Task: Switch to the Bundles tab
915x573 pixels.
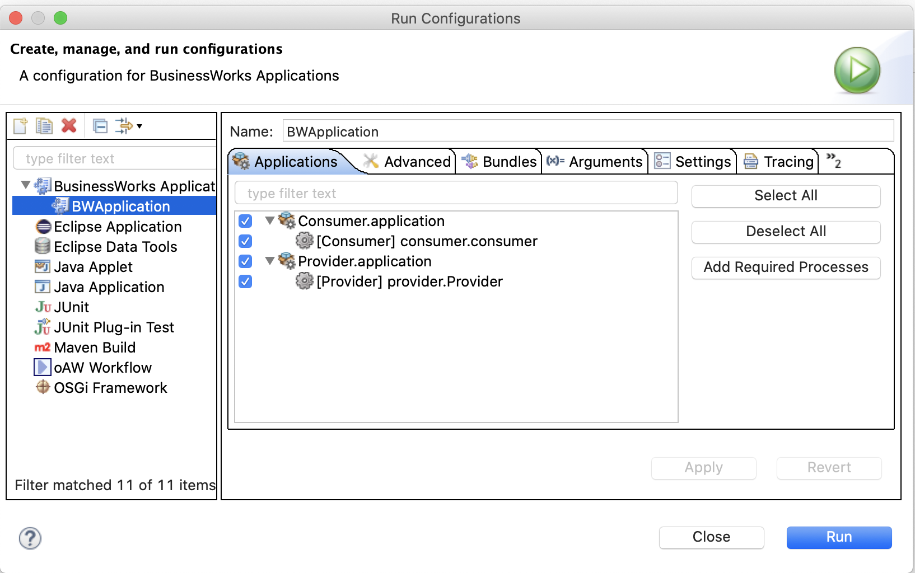Action: pos(499,162)
